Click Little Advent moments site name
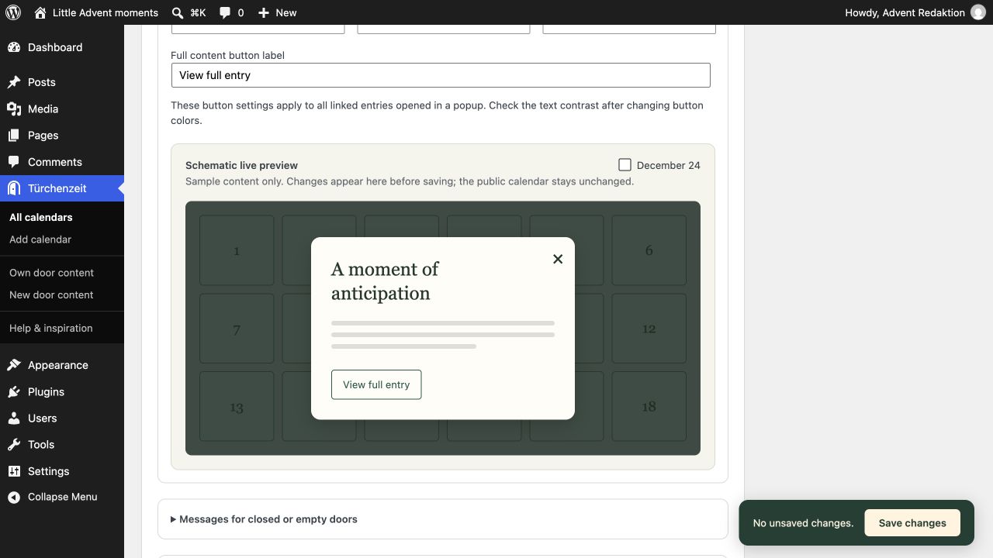Image resolution: width=993 pixels, height=558 pixels. (106, 12)
